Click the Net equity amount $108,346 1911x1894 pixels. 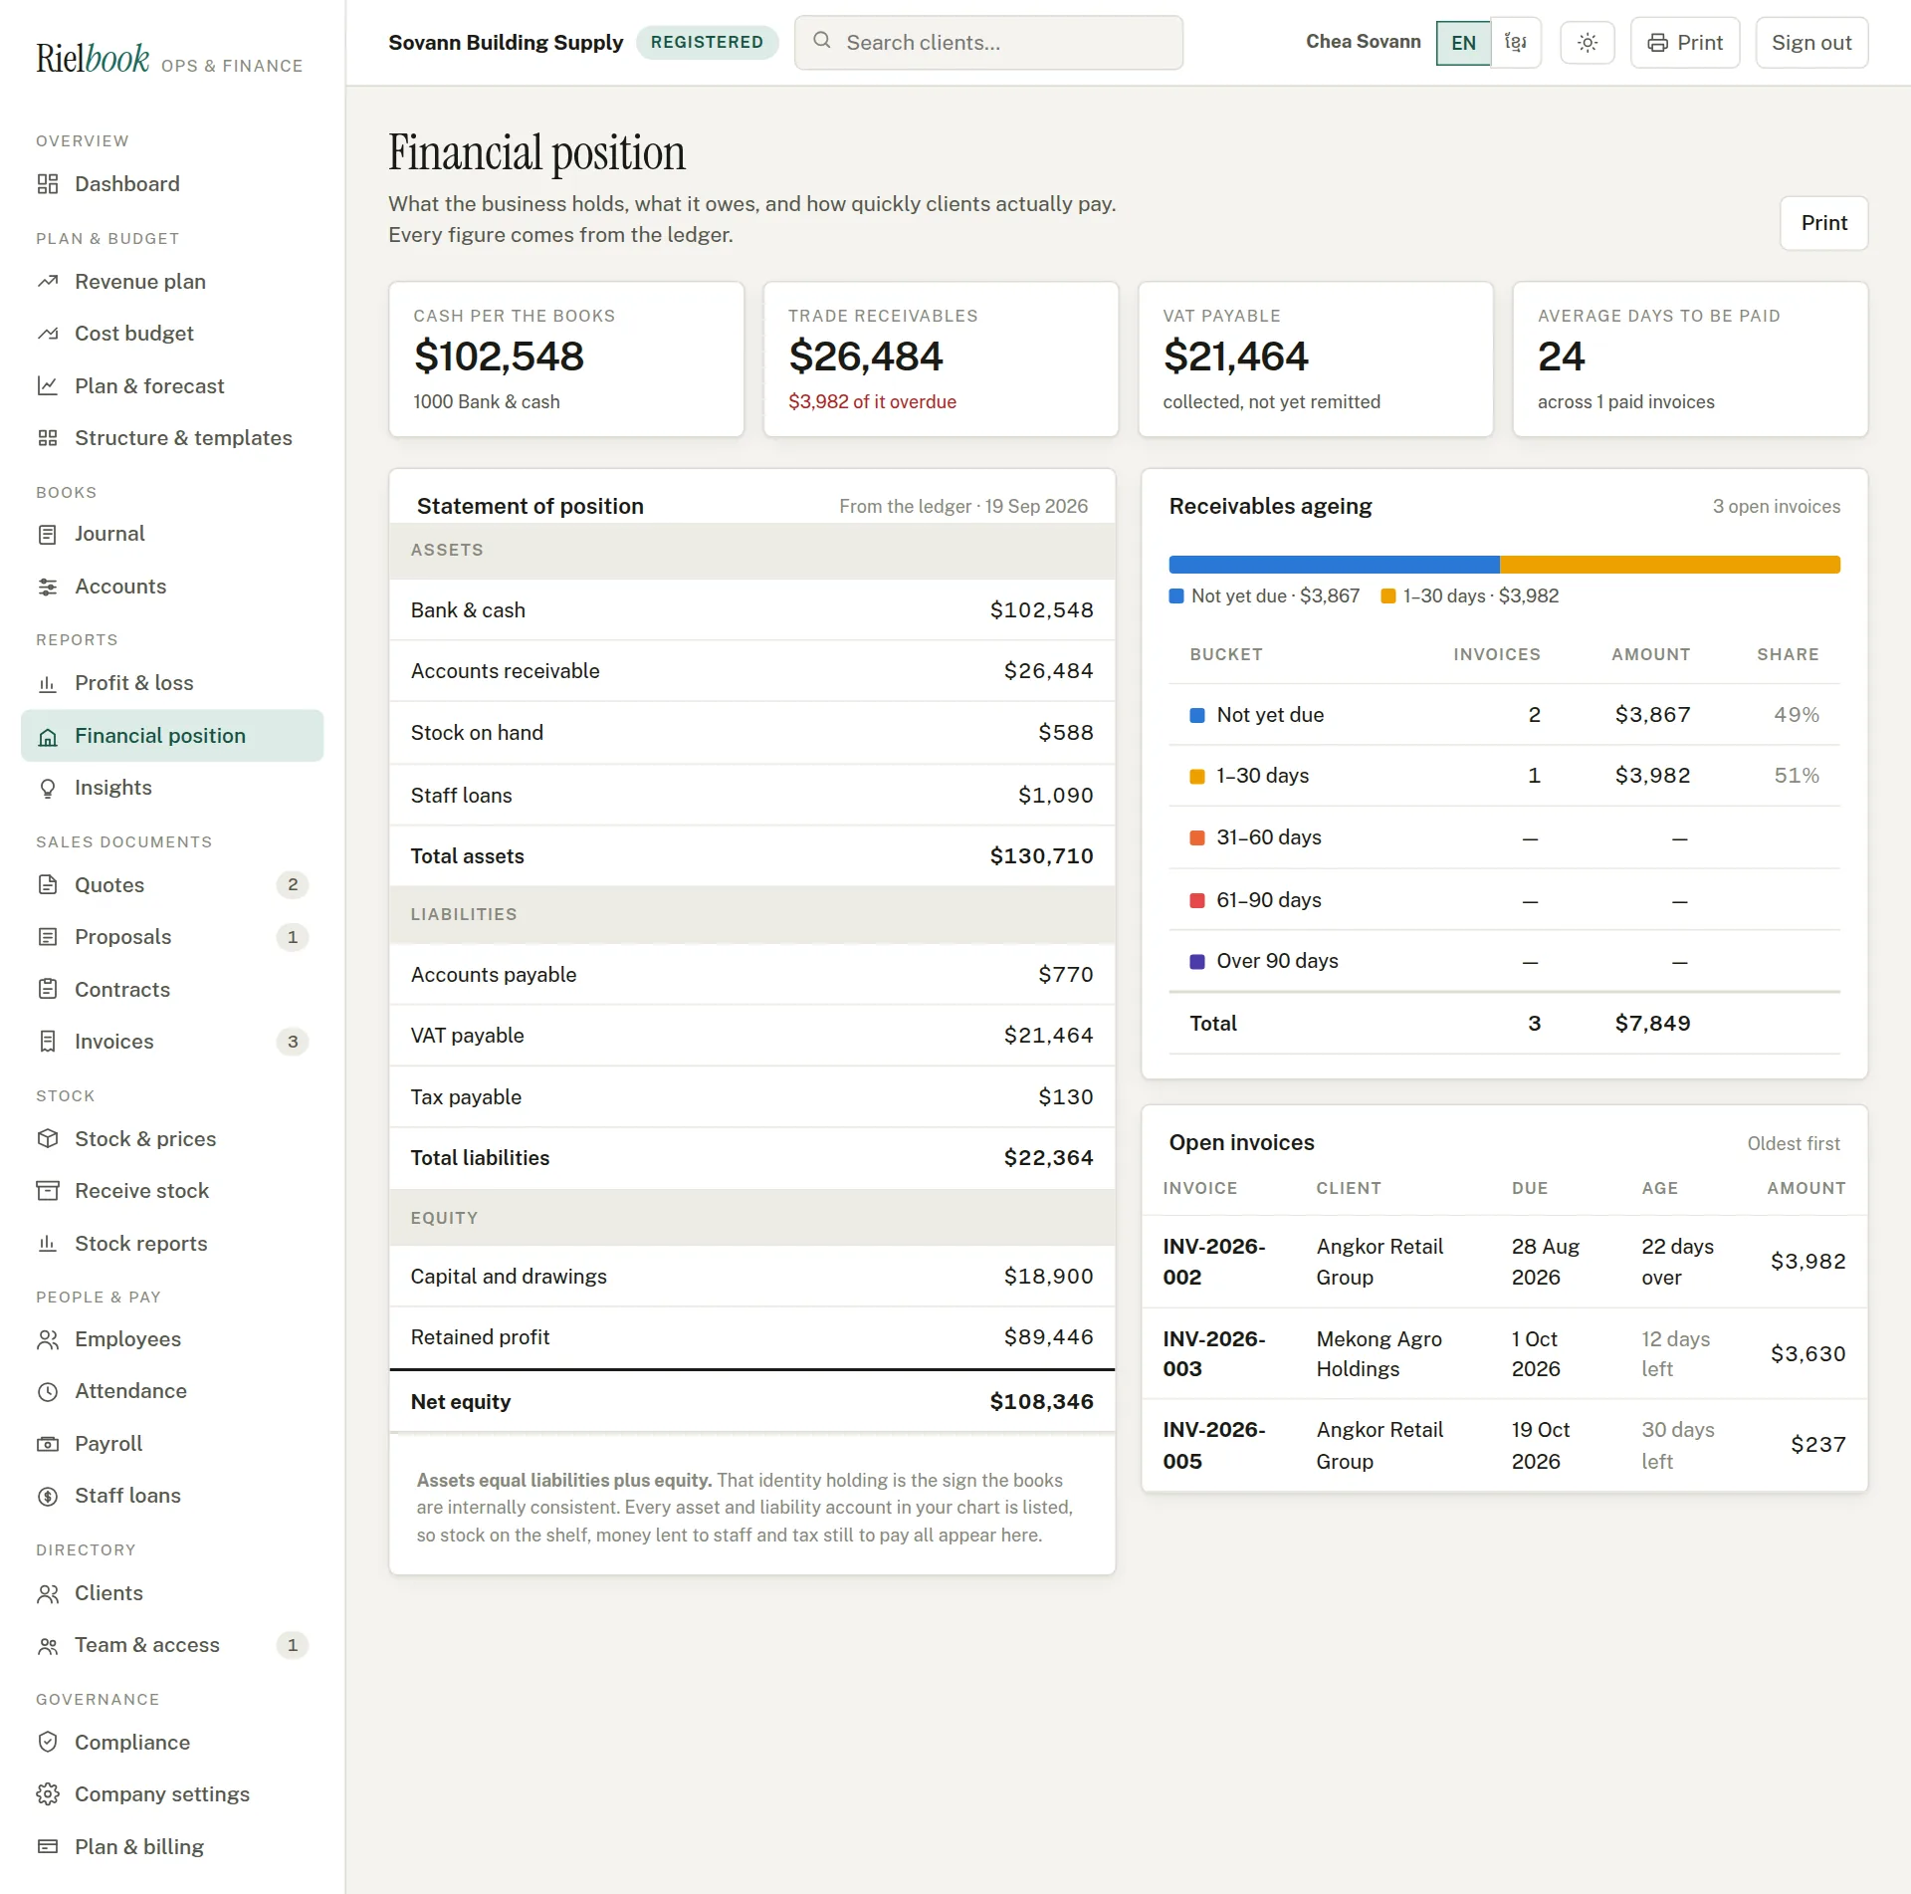click(x=1041, y=1402)
